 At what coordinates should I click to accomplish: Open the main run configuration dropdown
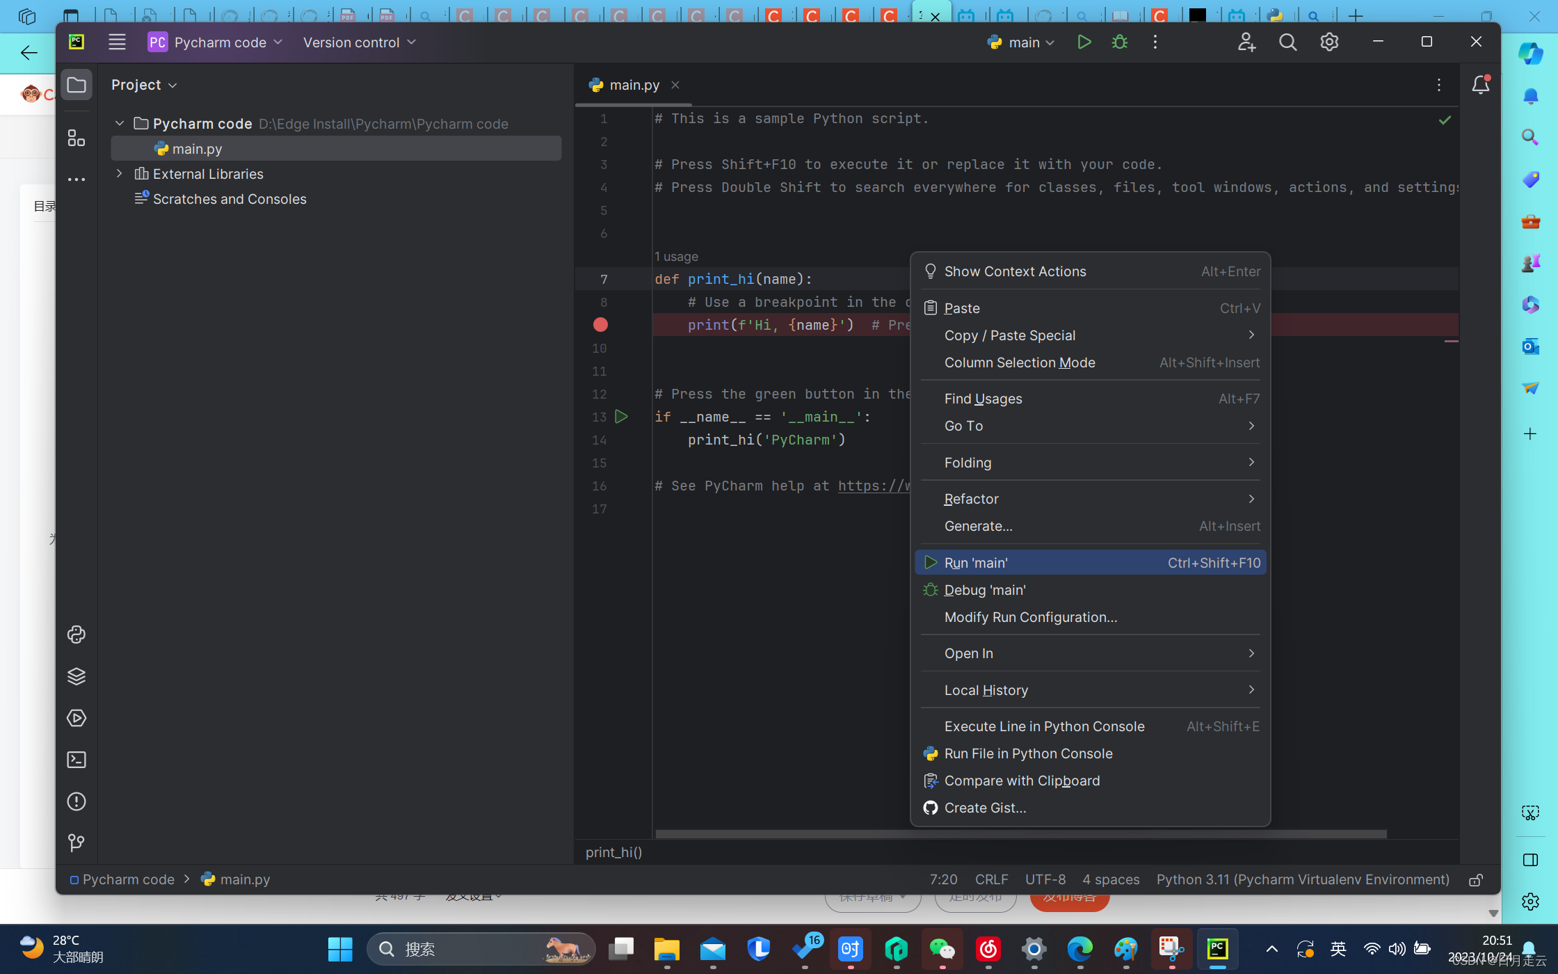pyautogui.click(x=1021, y=42)
